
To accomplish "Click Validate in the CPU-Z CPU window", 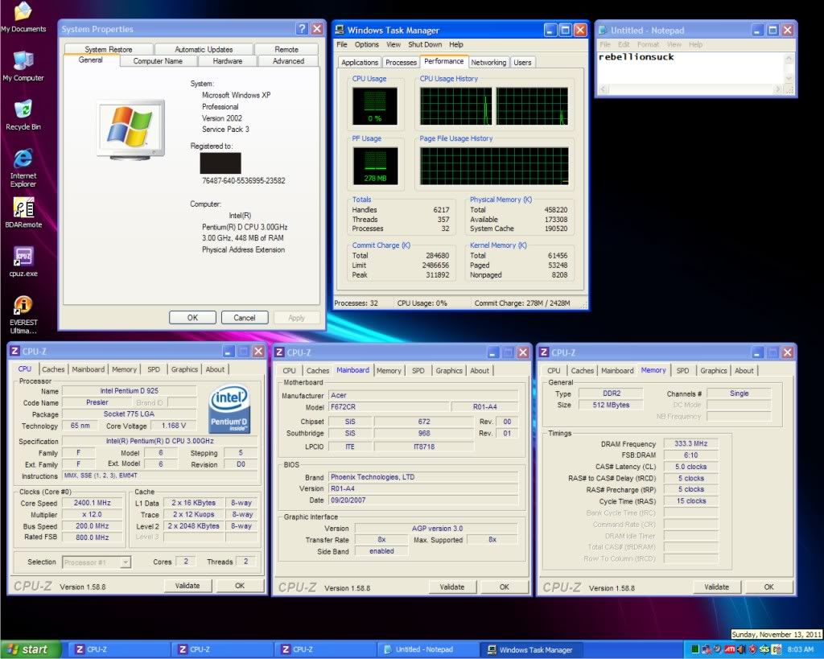I will [x=187, y=586].
